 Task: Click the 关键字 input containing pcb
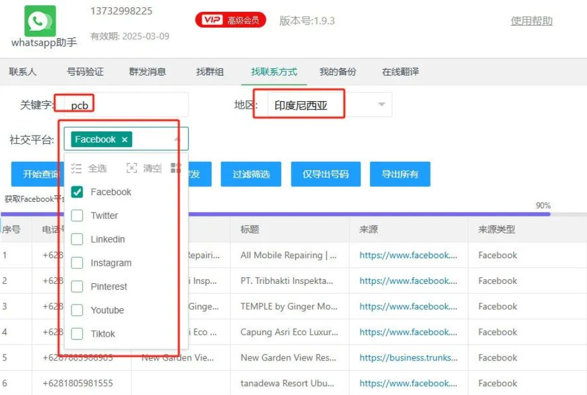(x=126, y=105)
